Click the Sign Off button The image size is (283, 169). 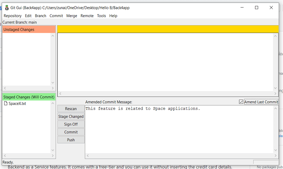point(71,124)
